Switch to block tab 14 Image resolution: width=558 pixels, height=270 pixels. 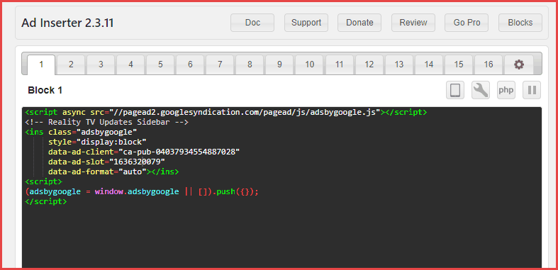tap(429, 64)
